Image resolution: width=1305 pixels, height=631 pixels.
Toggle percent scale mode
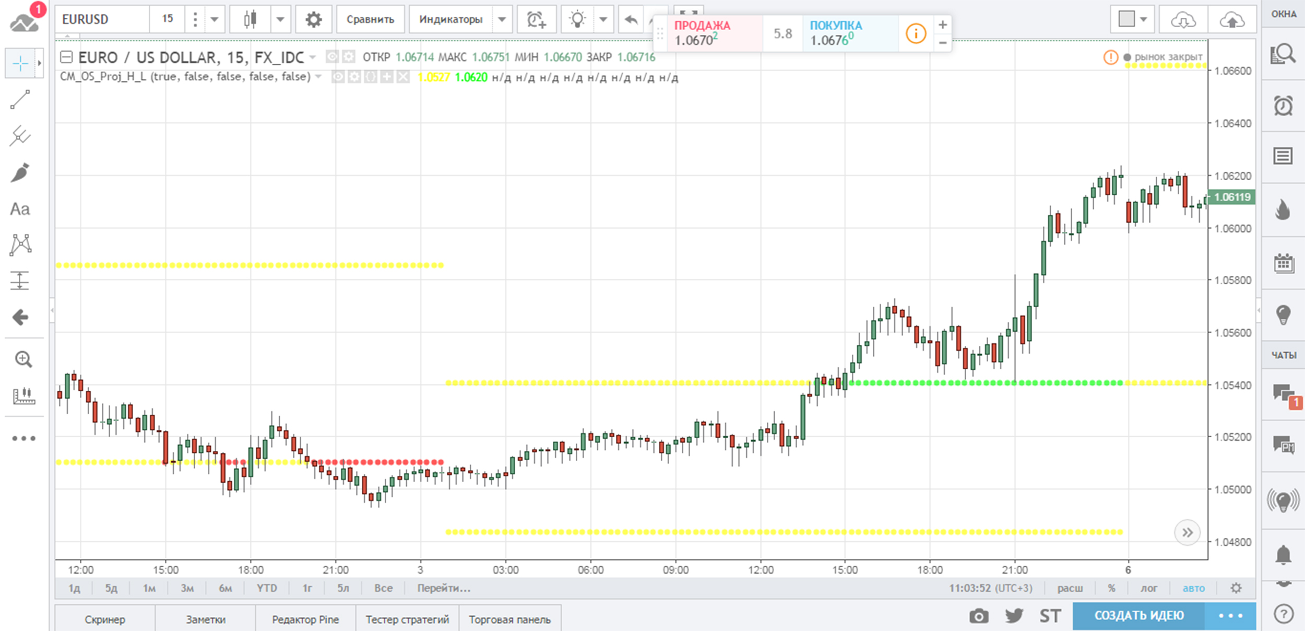pos(1111,588)
